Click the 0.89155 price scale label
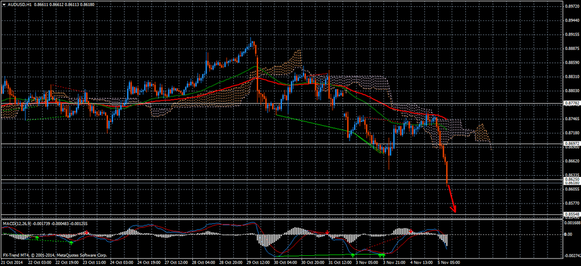 [x=571, y=34]
